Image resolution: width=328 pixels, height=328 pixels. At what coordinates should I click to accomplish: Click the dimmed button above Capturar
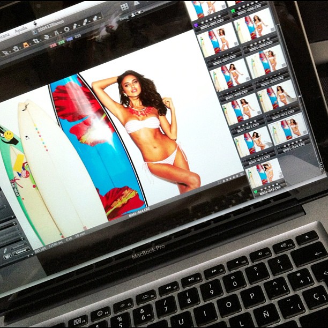tap(18, 247)
